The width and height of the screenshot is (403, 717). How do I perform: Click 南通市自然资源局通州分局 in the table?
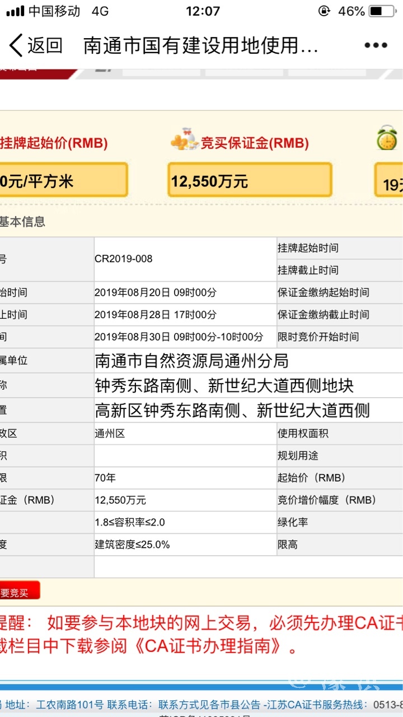click(x=192, y=361)
